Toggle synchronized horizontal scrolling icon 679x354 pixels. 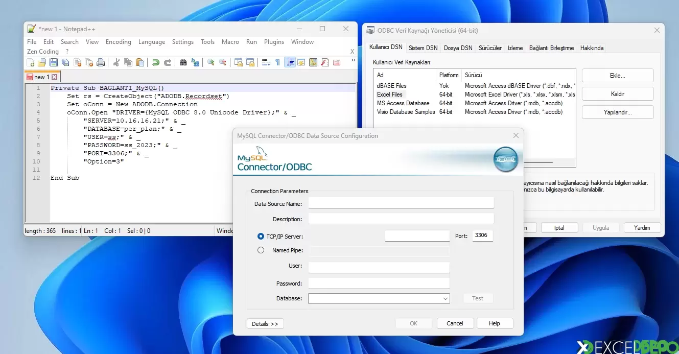(x=250, y=63)
